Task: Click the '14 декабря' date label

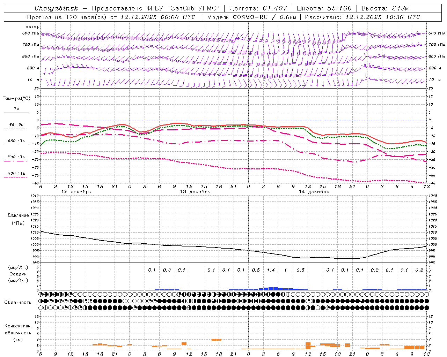Action: 314,192
